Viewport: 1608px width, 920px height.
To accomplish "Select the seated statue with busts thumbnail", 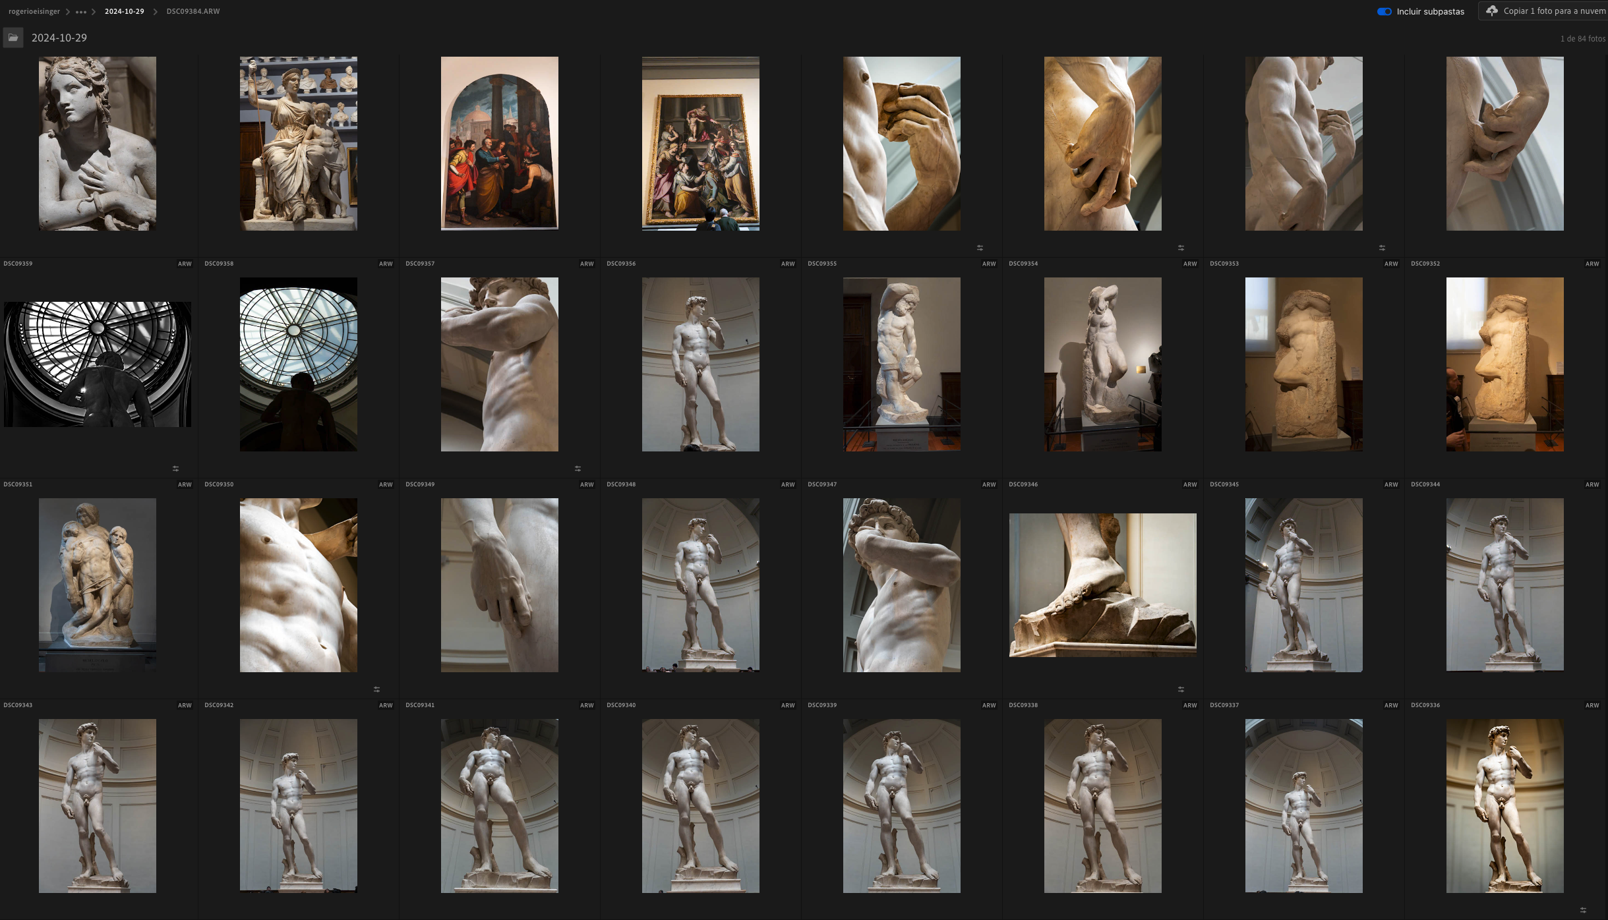I will pyautogui.click(x=299, y=144).
